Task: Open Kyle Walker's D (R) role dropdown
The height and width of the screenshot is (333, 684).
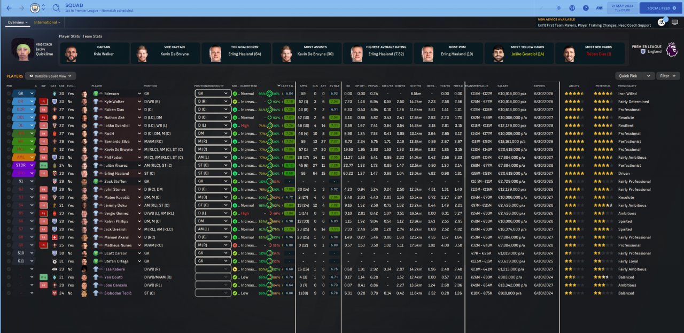Action: pyautogui.click(x=212, y=102)
